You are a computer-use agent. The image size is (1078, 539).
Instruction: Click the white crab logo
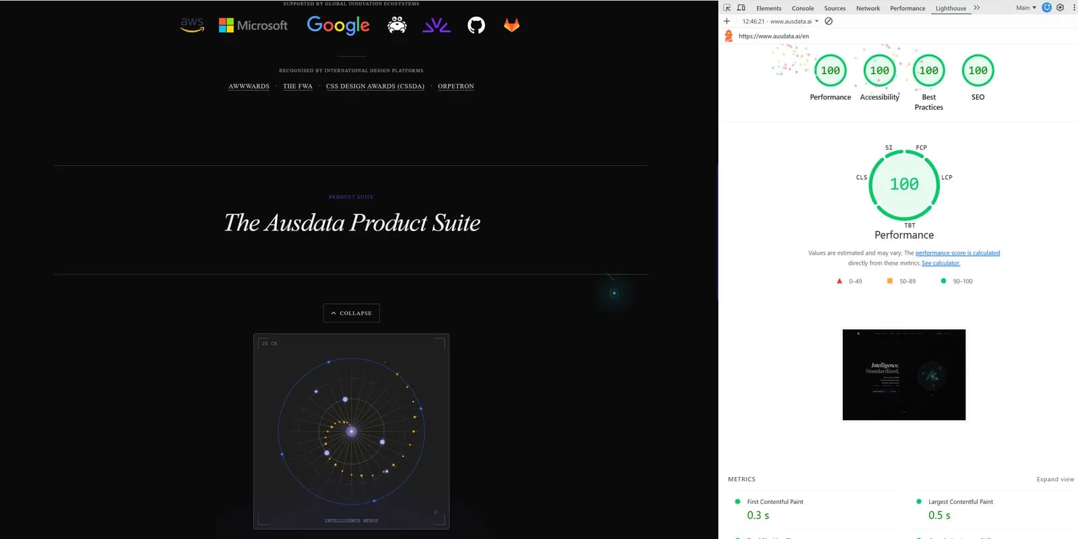tap(397, 26)
